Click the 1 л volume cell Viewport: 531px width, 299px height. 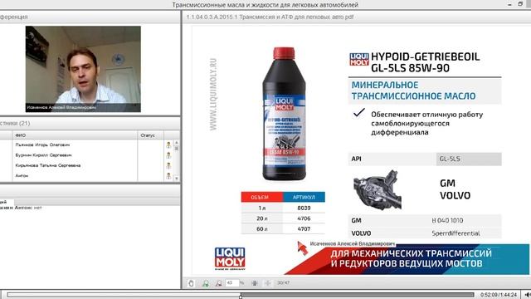click(x=262, y=208)
